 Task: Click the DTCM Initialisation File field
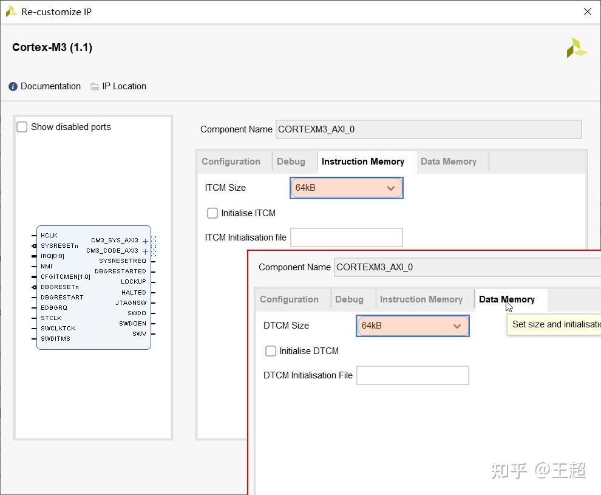tap(412, 375)
